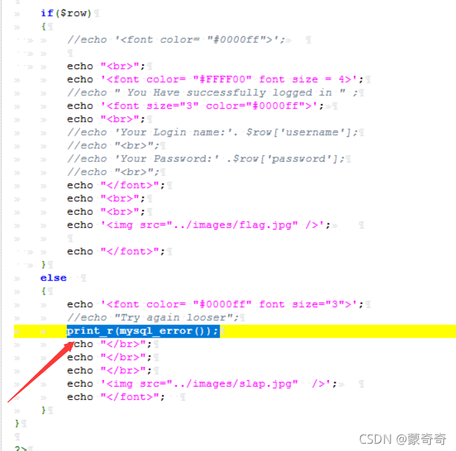Click the commented 'Your Password' line
Image resolution: width=456 pixels, height=451 pixels.
tap(206, 159)
